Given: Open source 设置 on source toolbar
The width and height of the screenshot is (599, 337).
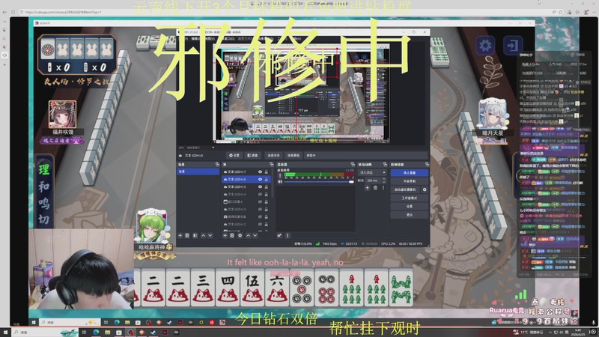Looking at the screenshot, I should (x=234, y=156).
